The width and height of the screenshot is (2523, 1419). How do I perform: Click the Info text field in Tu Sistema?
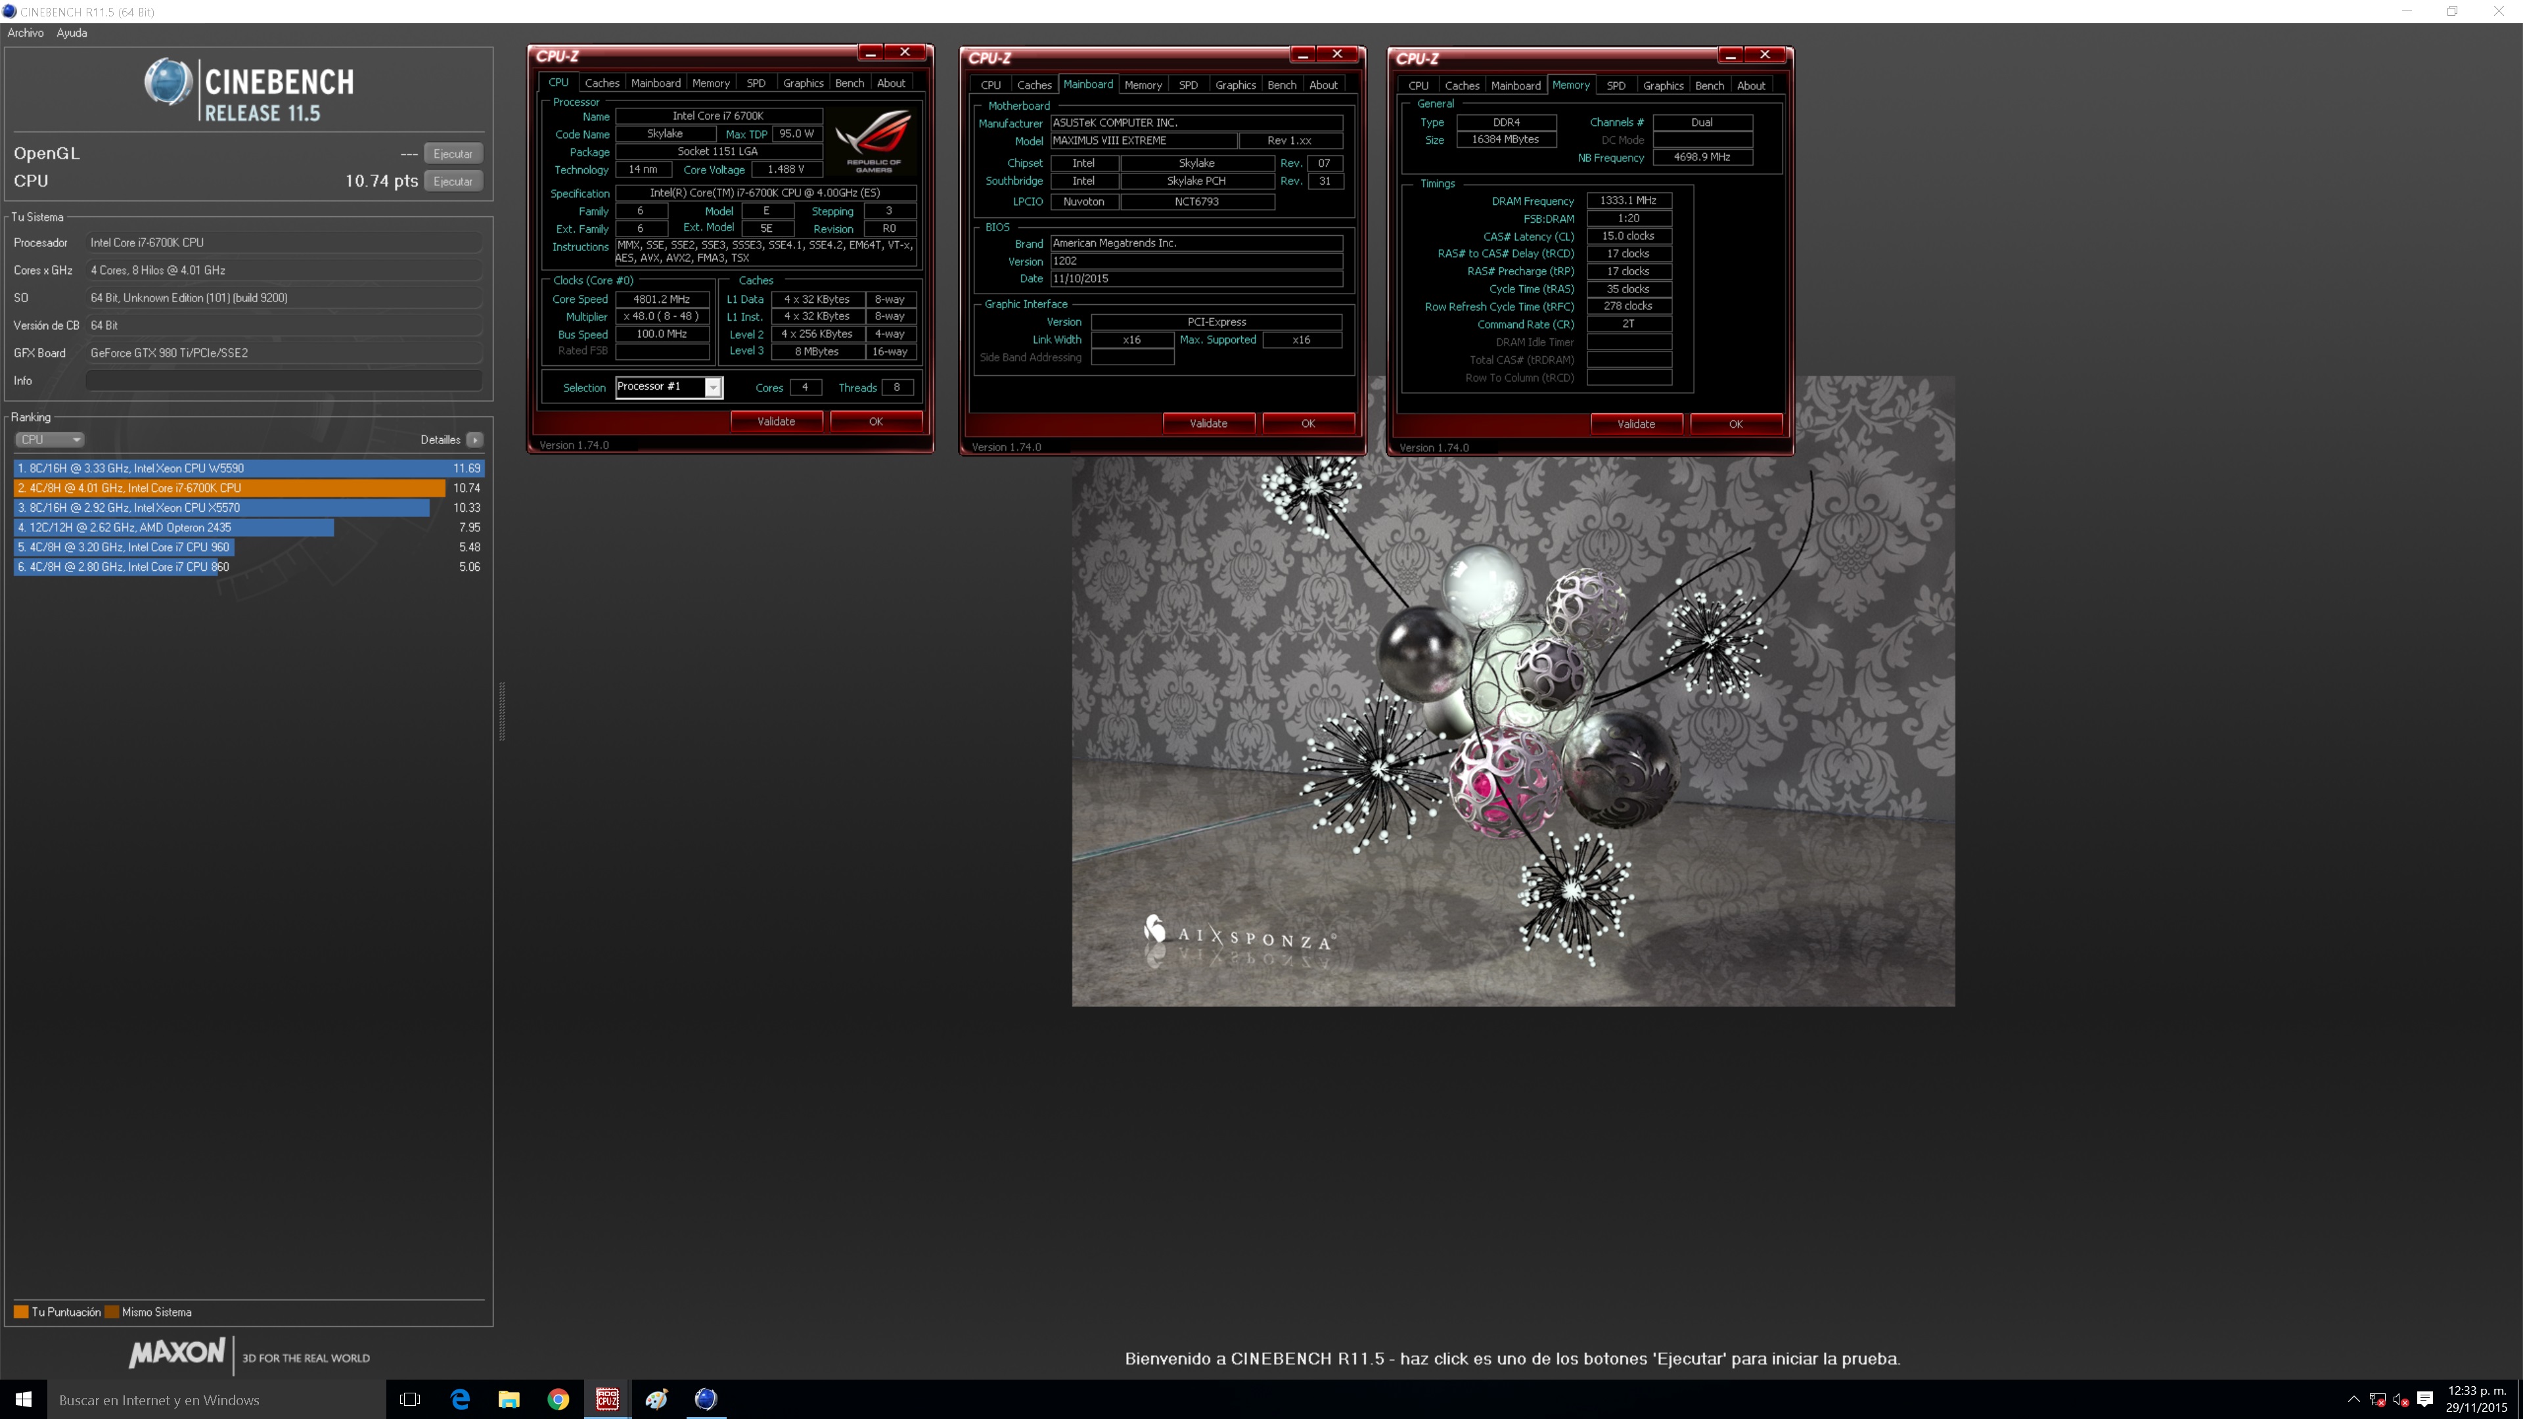click(283, 380)
